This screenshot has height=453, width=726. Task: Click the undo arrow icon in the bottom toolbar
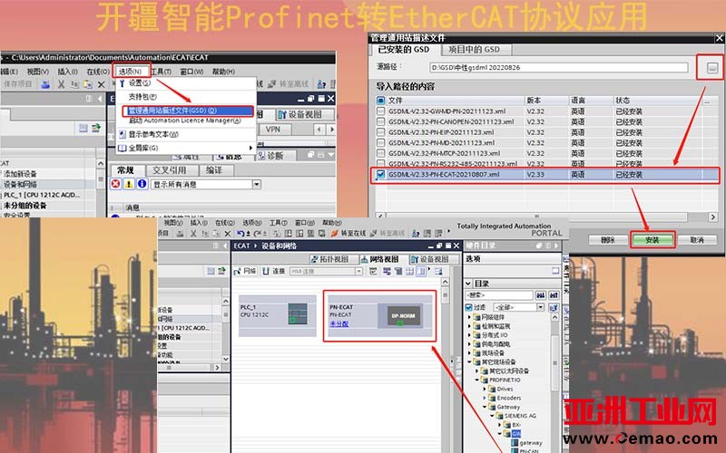pos(240,234)
